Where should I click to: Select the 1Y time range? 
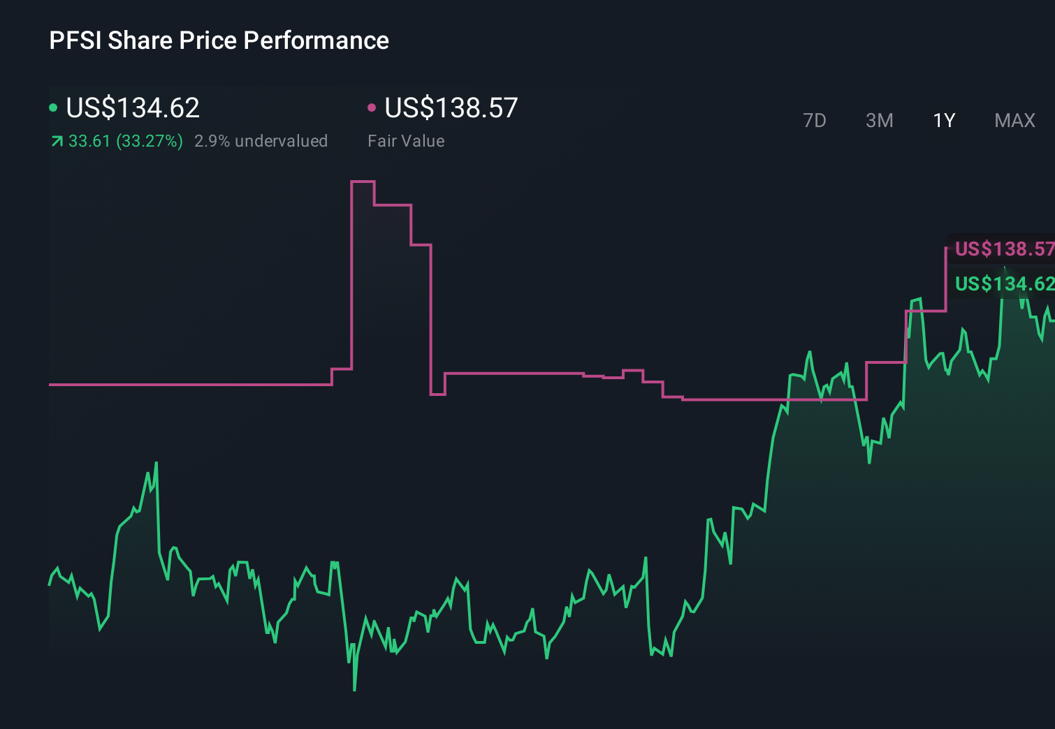pos(943,120)
